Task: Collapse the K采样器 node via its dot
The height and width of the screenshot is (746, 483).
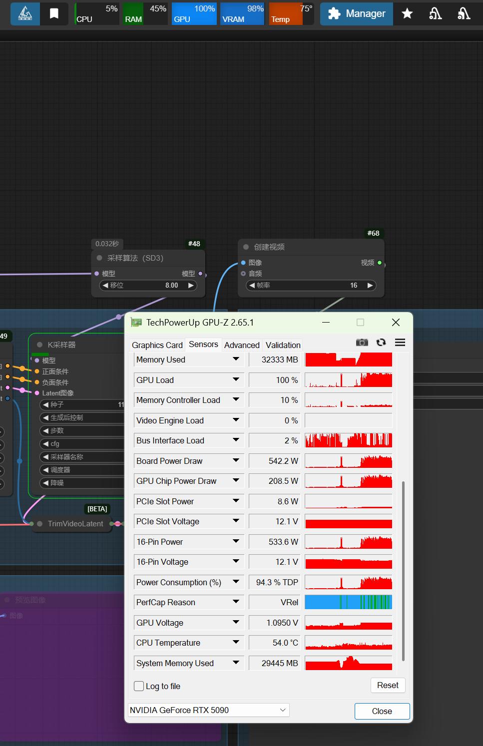Action: pos(39,345)
